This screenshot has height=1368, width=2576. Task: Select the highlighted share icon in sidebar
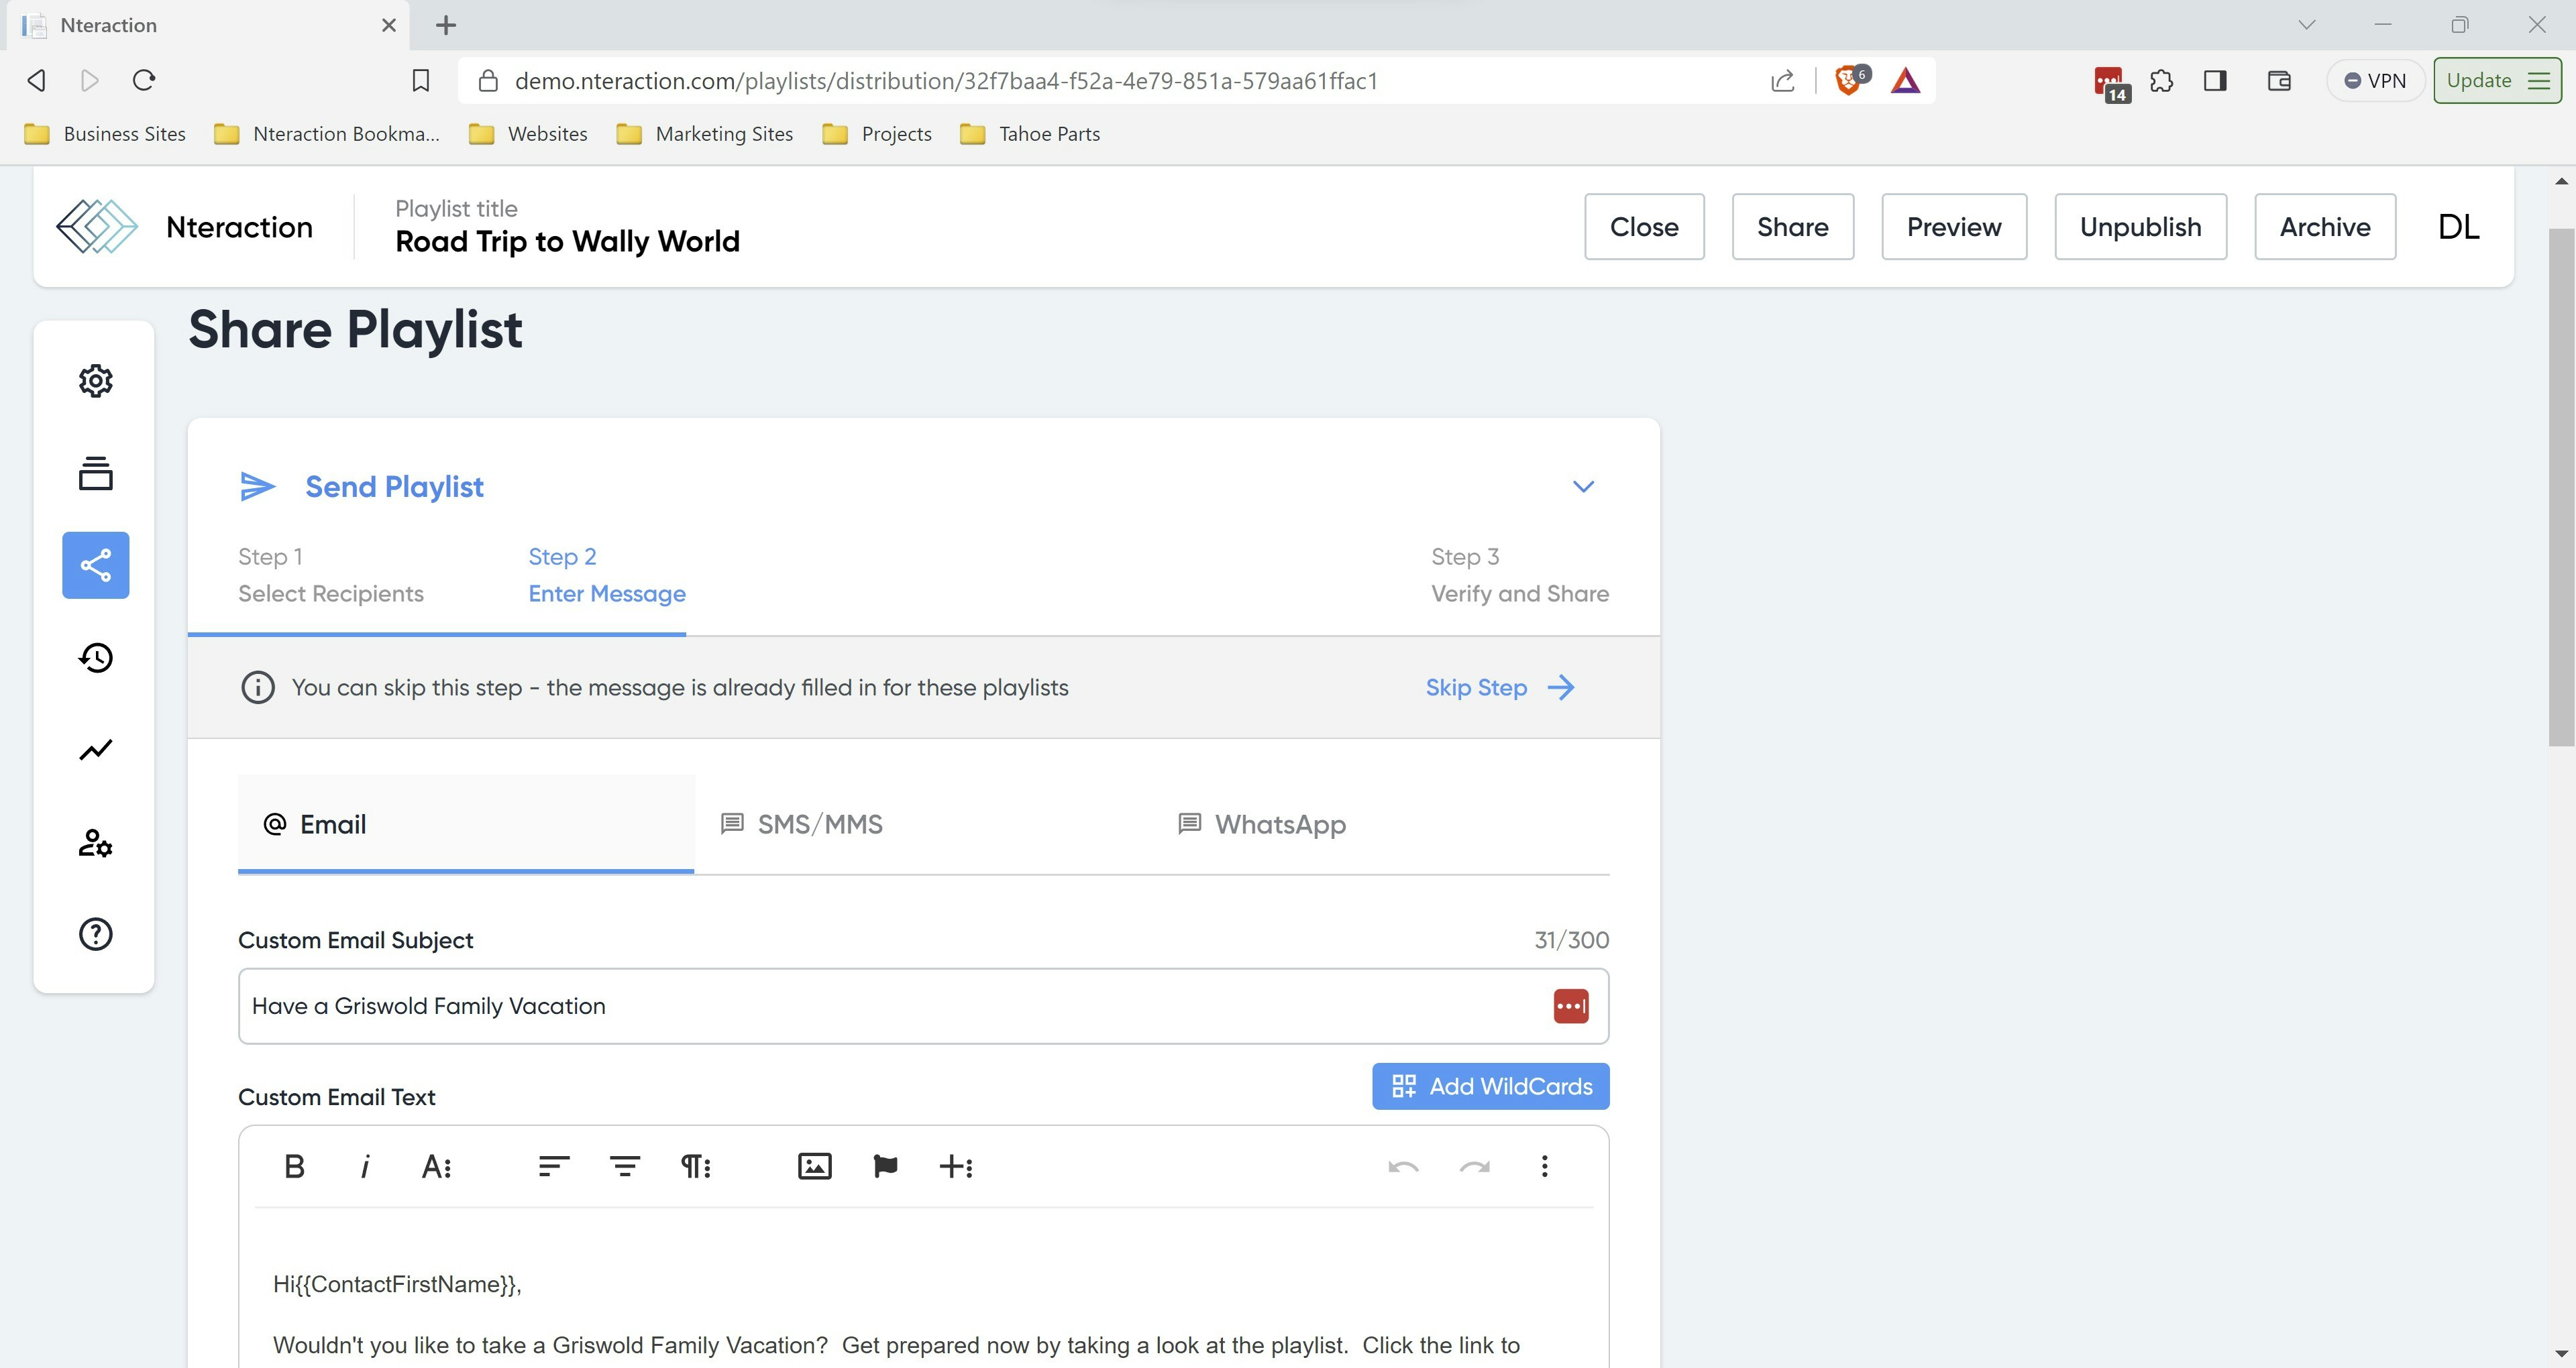(x=96, y=565)
